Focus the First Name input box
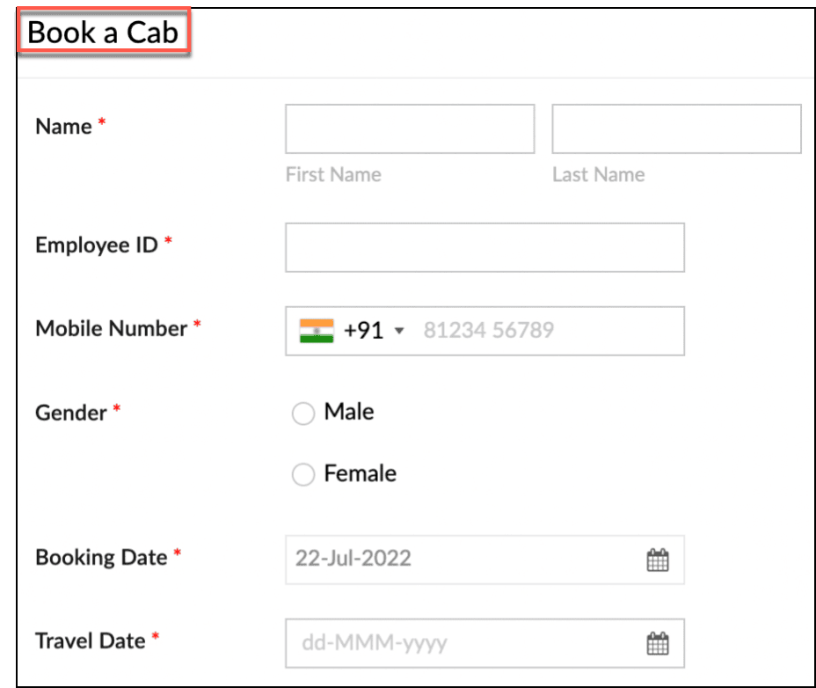The width and height of the screenshot is (816, 688). point(410,129)
